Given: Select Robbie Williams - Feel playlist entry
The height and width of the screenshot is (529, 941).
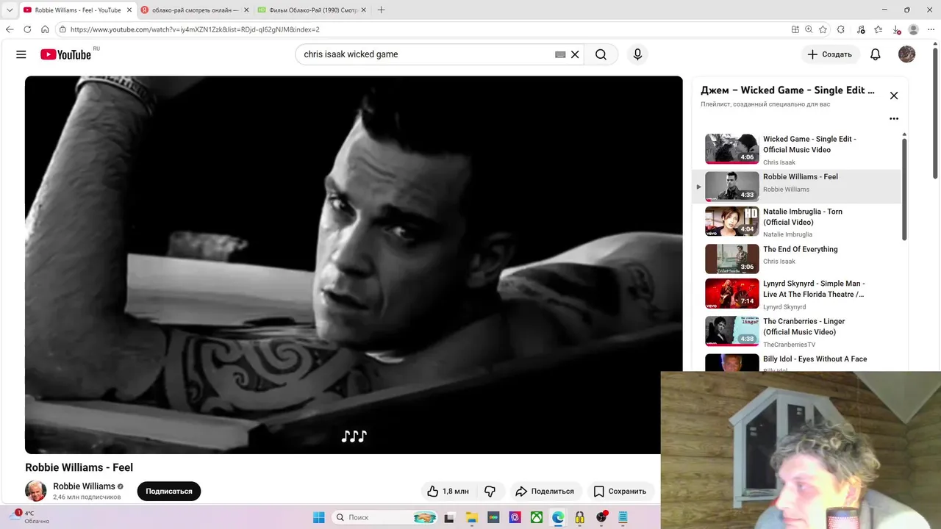Looking at the screenshot, I should point(797,187).
